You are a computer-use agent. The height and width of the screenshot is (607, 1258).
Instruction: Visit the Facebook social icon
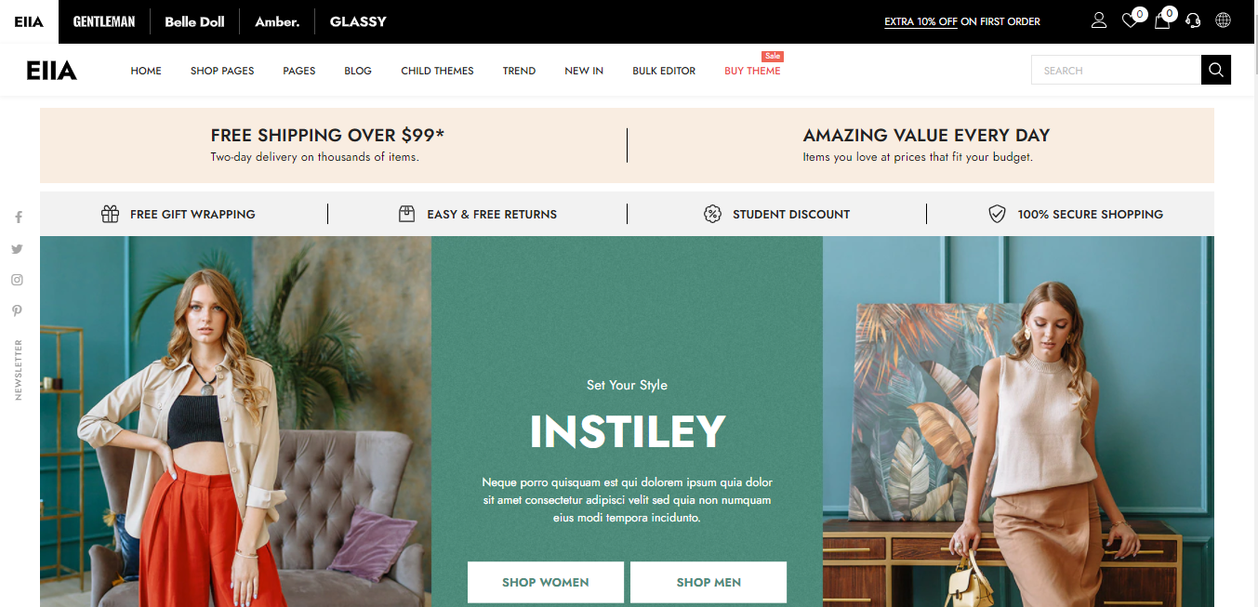(x=18, y=217)
